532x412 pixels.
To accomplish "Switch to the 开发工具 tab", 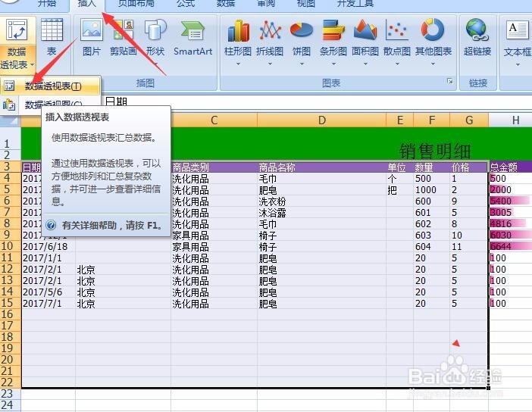I will click(x=355, y=3).
